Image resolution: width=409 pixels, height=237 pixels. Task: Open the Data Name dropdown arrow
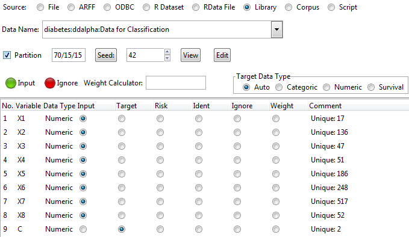pos(276,29)
